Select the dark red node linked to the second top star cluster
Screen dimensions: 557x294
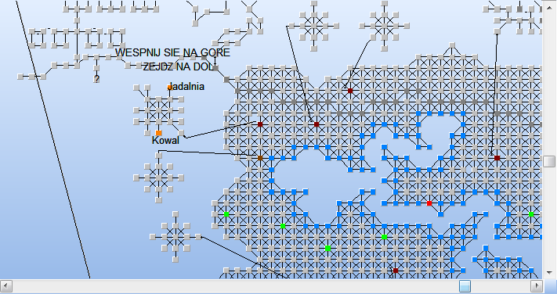(350, 91)
